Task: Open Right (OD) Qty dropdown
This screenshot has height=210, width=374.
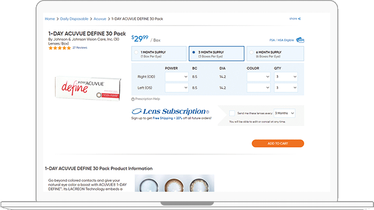Action: 286,77
